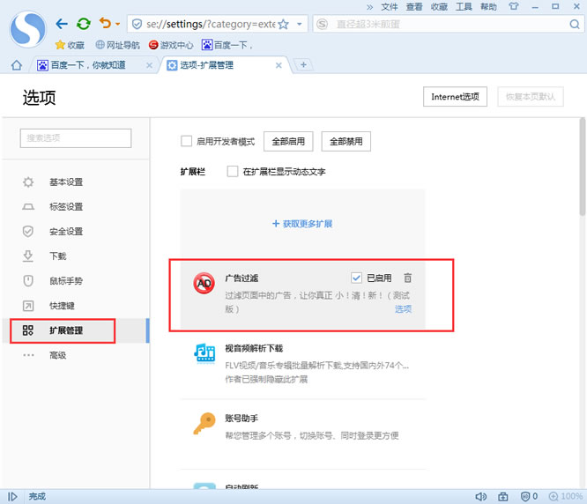Click the green refresh page icon
Screen dimensions: 587x504
(83, 24)
